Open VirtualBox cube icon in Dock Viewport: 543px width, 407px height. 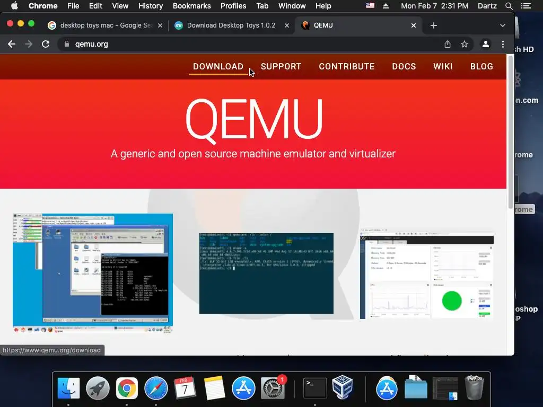click(x=343, y=387)
